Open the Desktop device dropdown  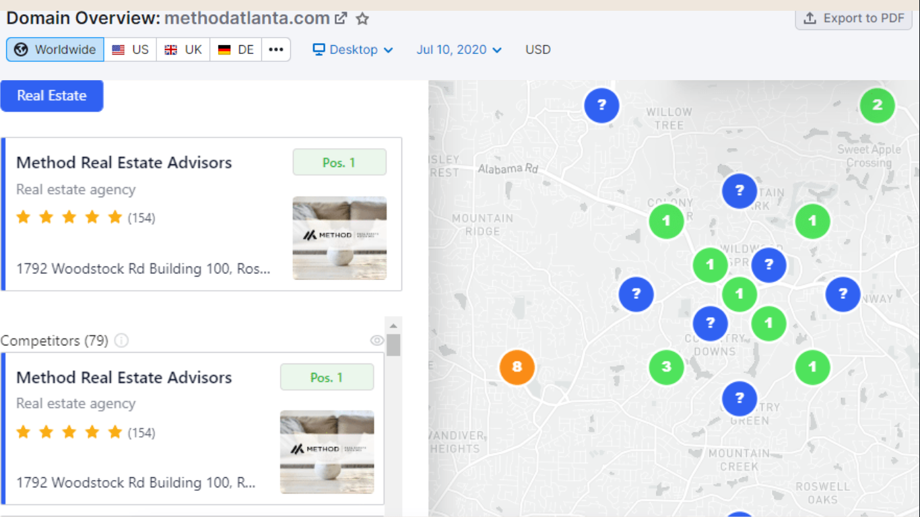[x=353, y=50]
